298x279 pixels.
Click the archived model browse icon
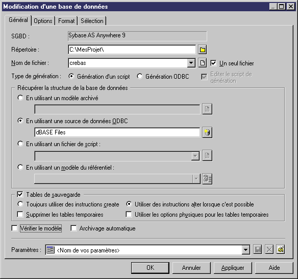click(207, 109)
